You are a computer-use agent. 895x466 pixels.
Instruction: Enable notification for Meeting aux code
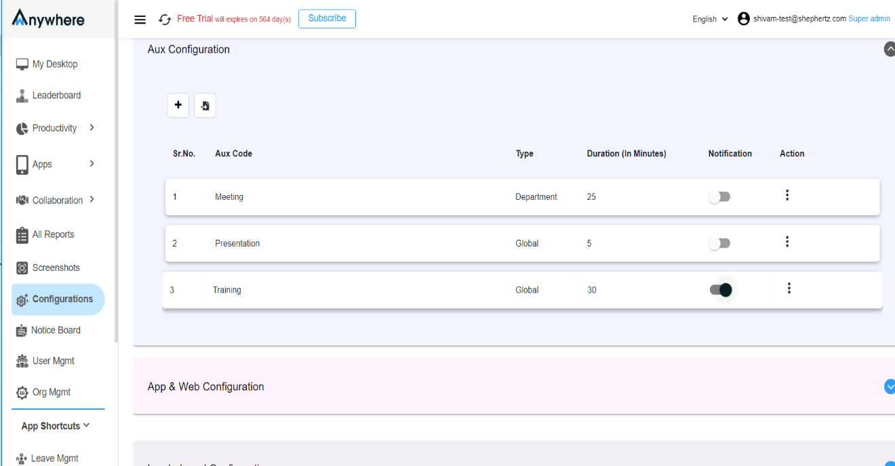pyautogui.click(x=719, y=197)
